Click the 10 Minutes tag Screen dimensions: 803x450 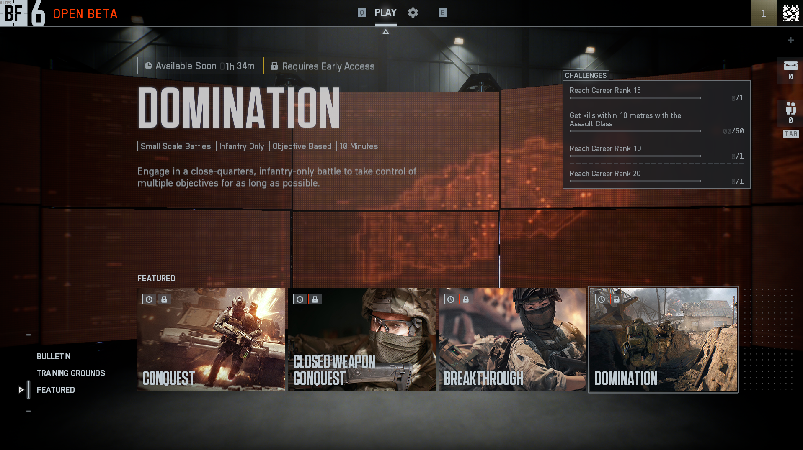tap(359, 146)
